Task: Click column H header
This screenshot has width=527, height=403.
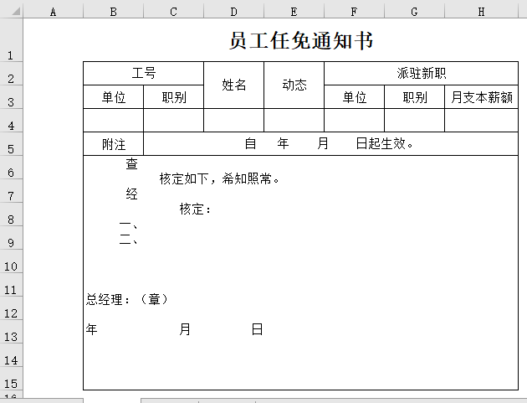Action: (x=481, y=11)
